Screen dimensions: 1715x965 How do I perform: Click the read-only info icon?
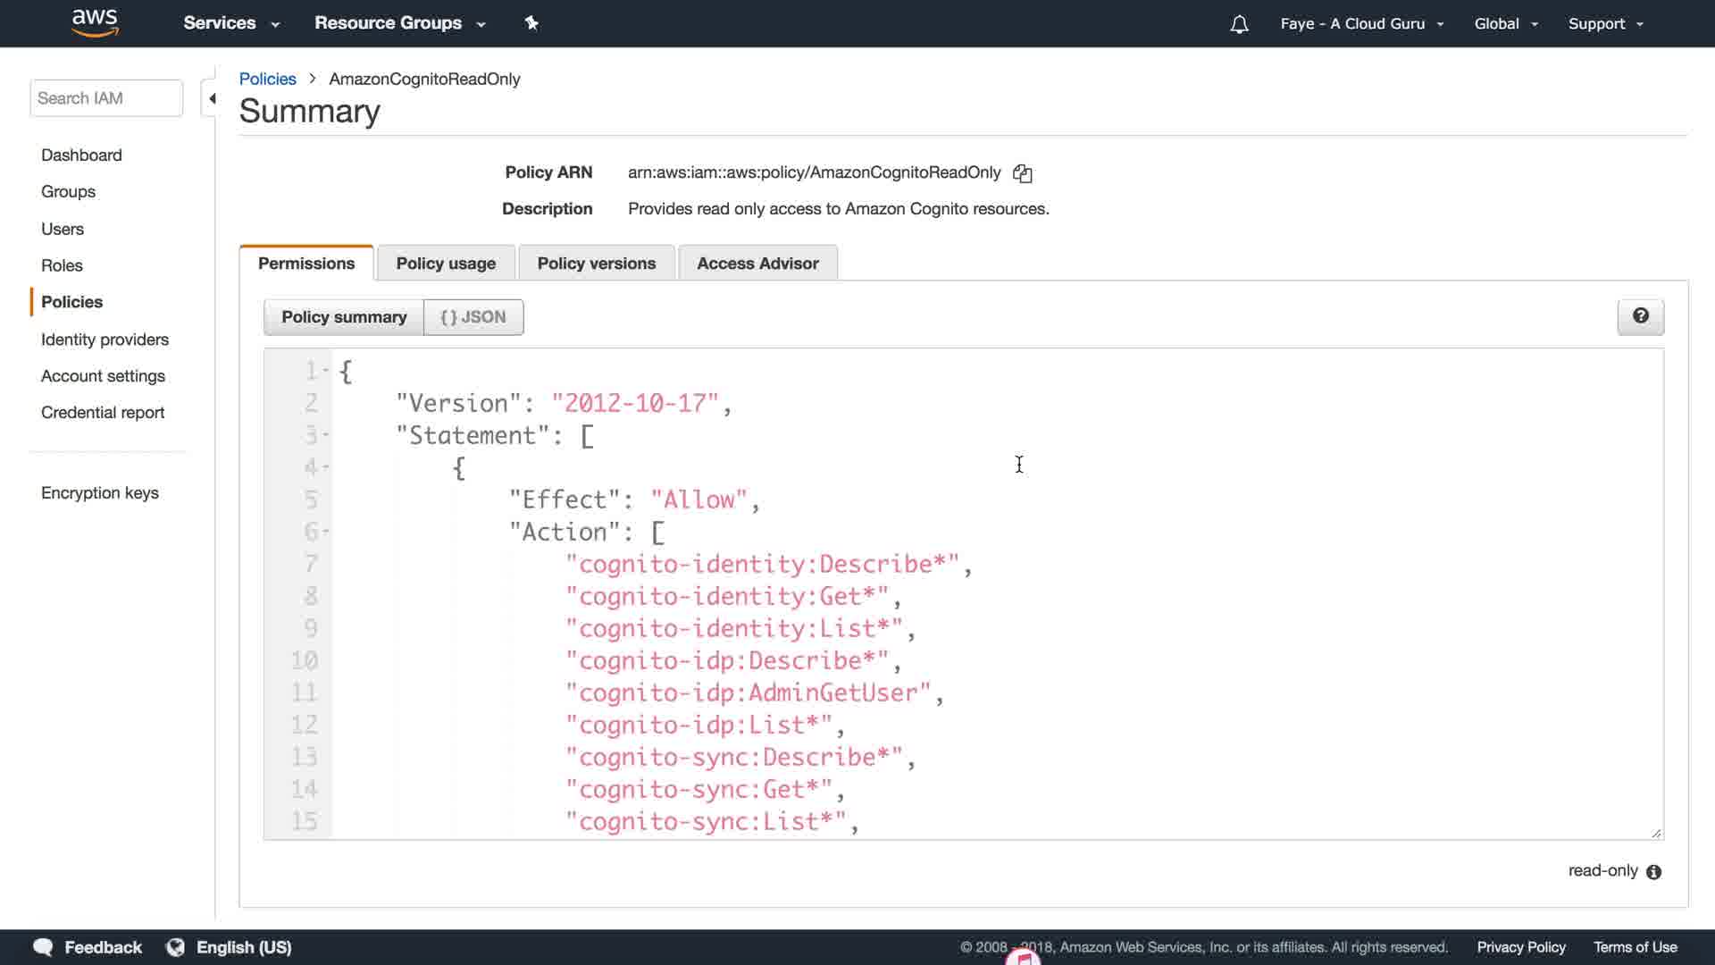click(x=1653, y=872)
